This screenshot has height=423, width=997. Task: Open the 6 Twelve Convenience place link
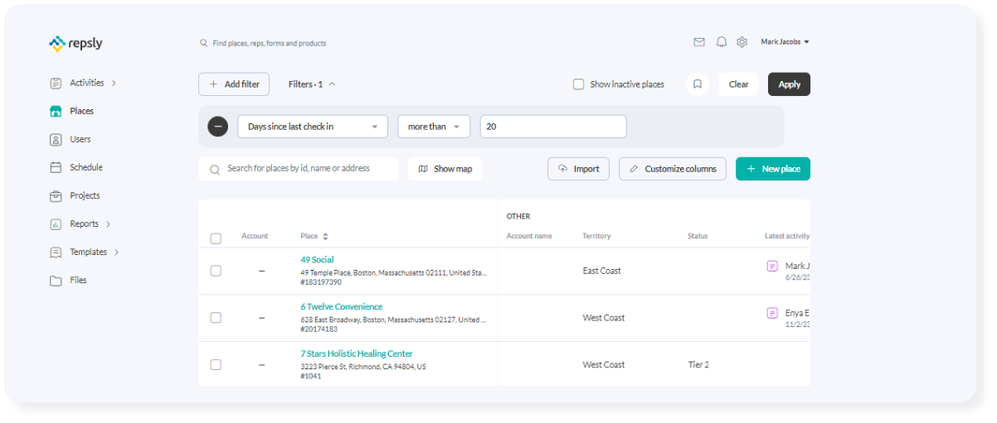(x=341, y=307)
